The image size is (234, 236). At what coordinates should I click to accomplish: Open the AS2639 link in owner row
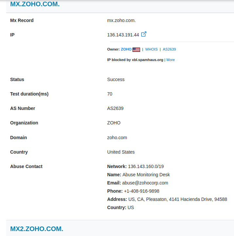169,49
